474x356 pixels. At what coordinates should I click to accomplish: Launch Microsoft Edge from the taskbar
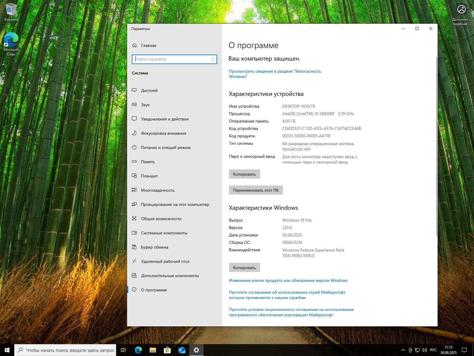pyautogui.click(x=138, y=350)
